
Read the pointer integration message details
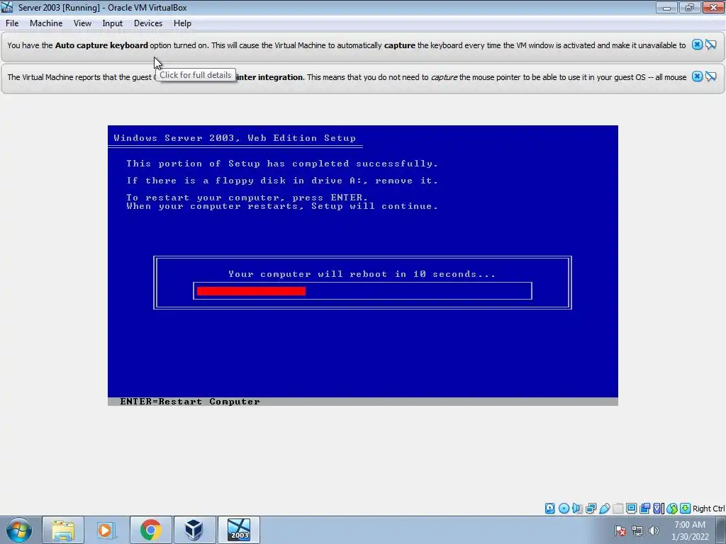point(346,77)
